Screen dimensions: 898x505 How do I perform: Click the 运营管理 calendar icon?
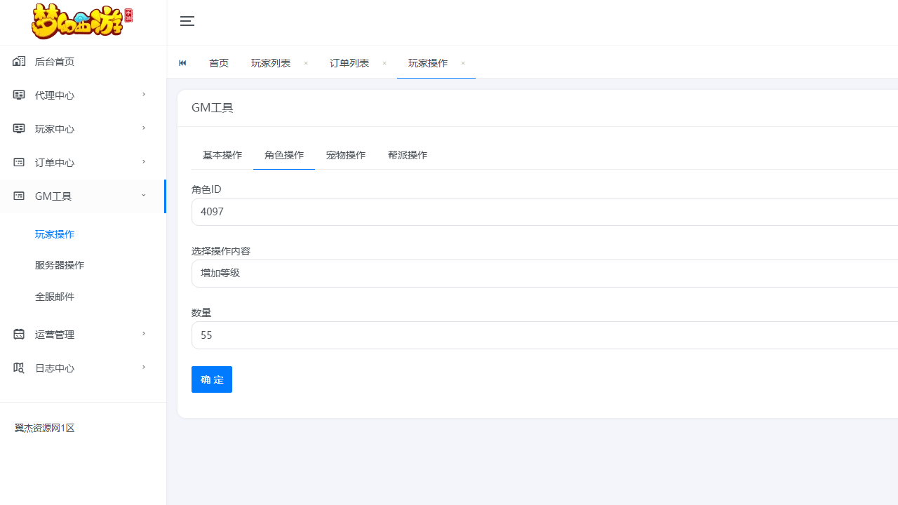[19, 335]
